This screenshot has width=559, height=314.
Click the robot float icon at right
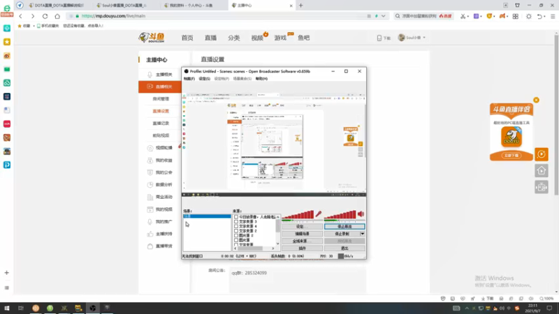(541, 187)
